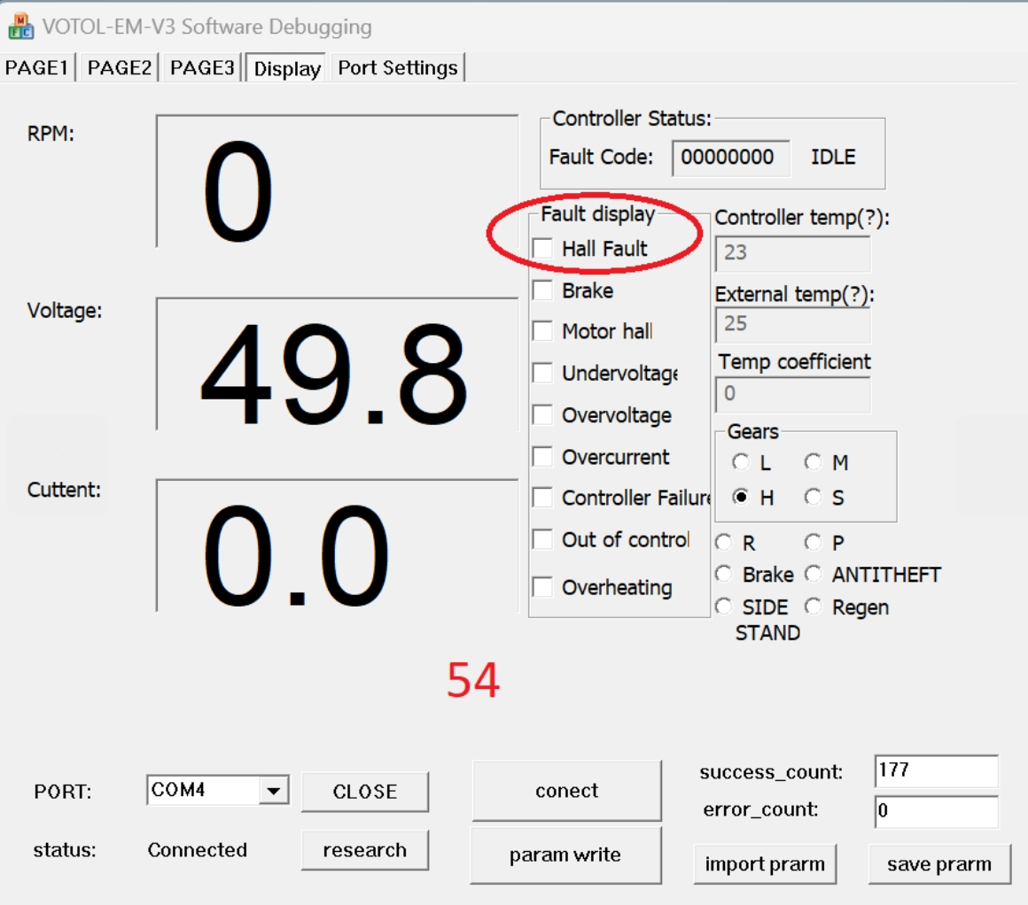Click the import prarm button
The width and height of the screenshot is (1028, 905).
765,864
